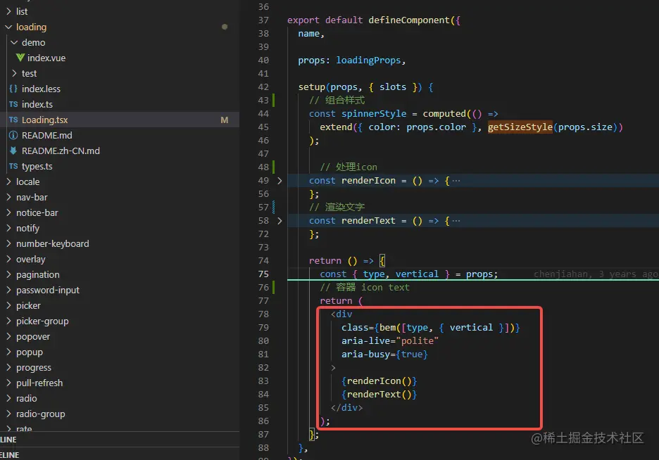Click the chenjiahan git blame annotation
The height and width of the screenshot is (460, 659).
(x=596, y=274)
